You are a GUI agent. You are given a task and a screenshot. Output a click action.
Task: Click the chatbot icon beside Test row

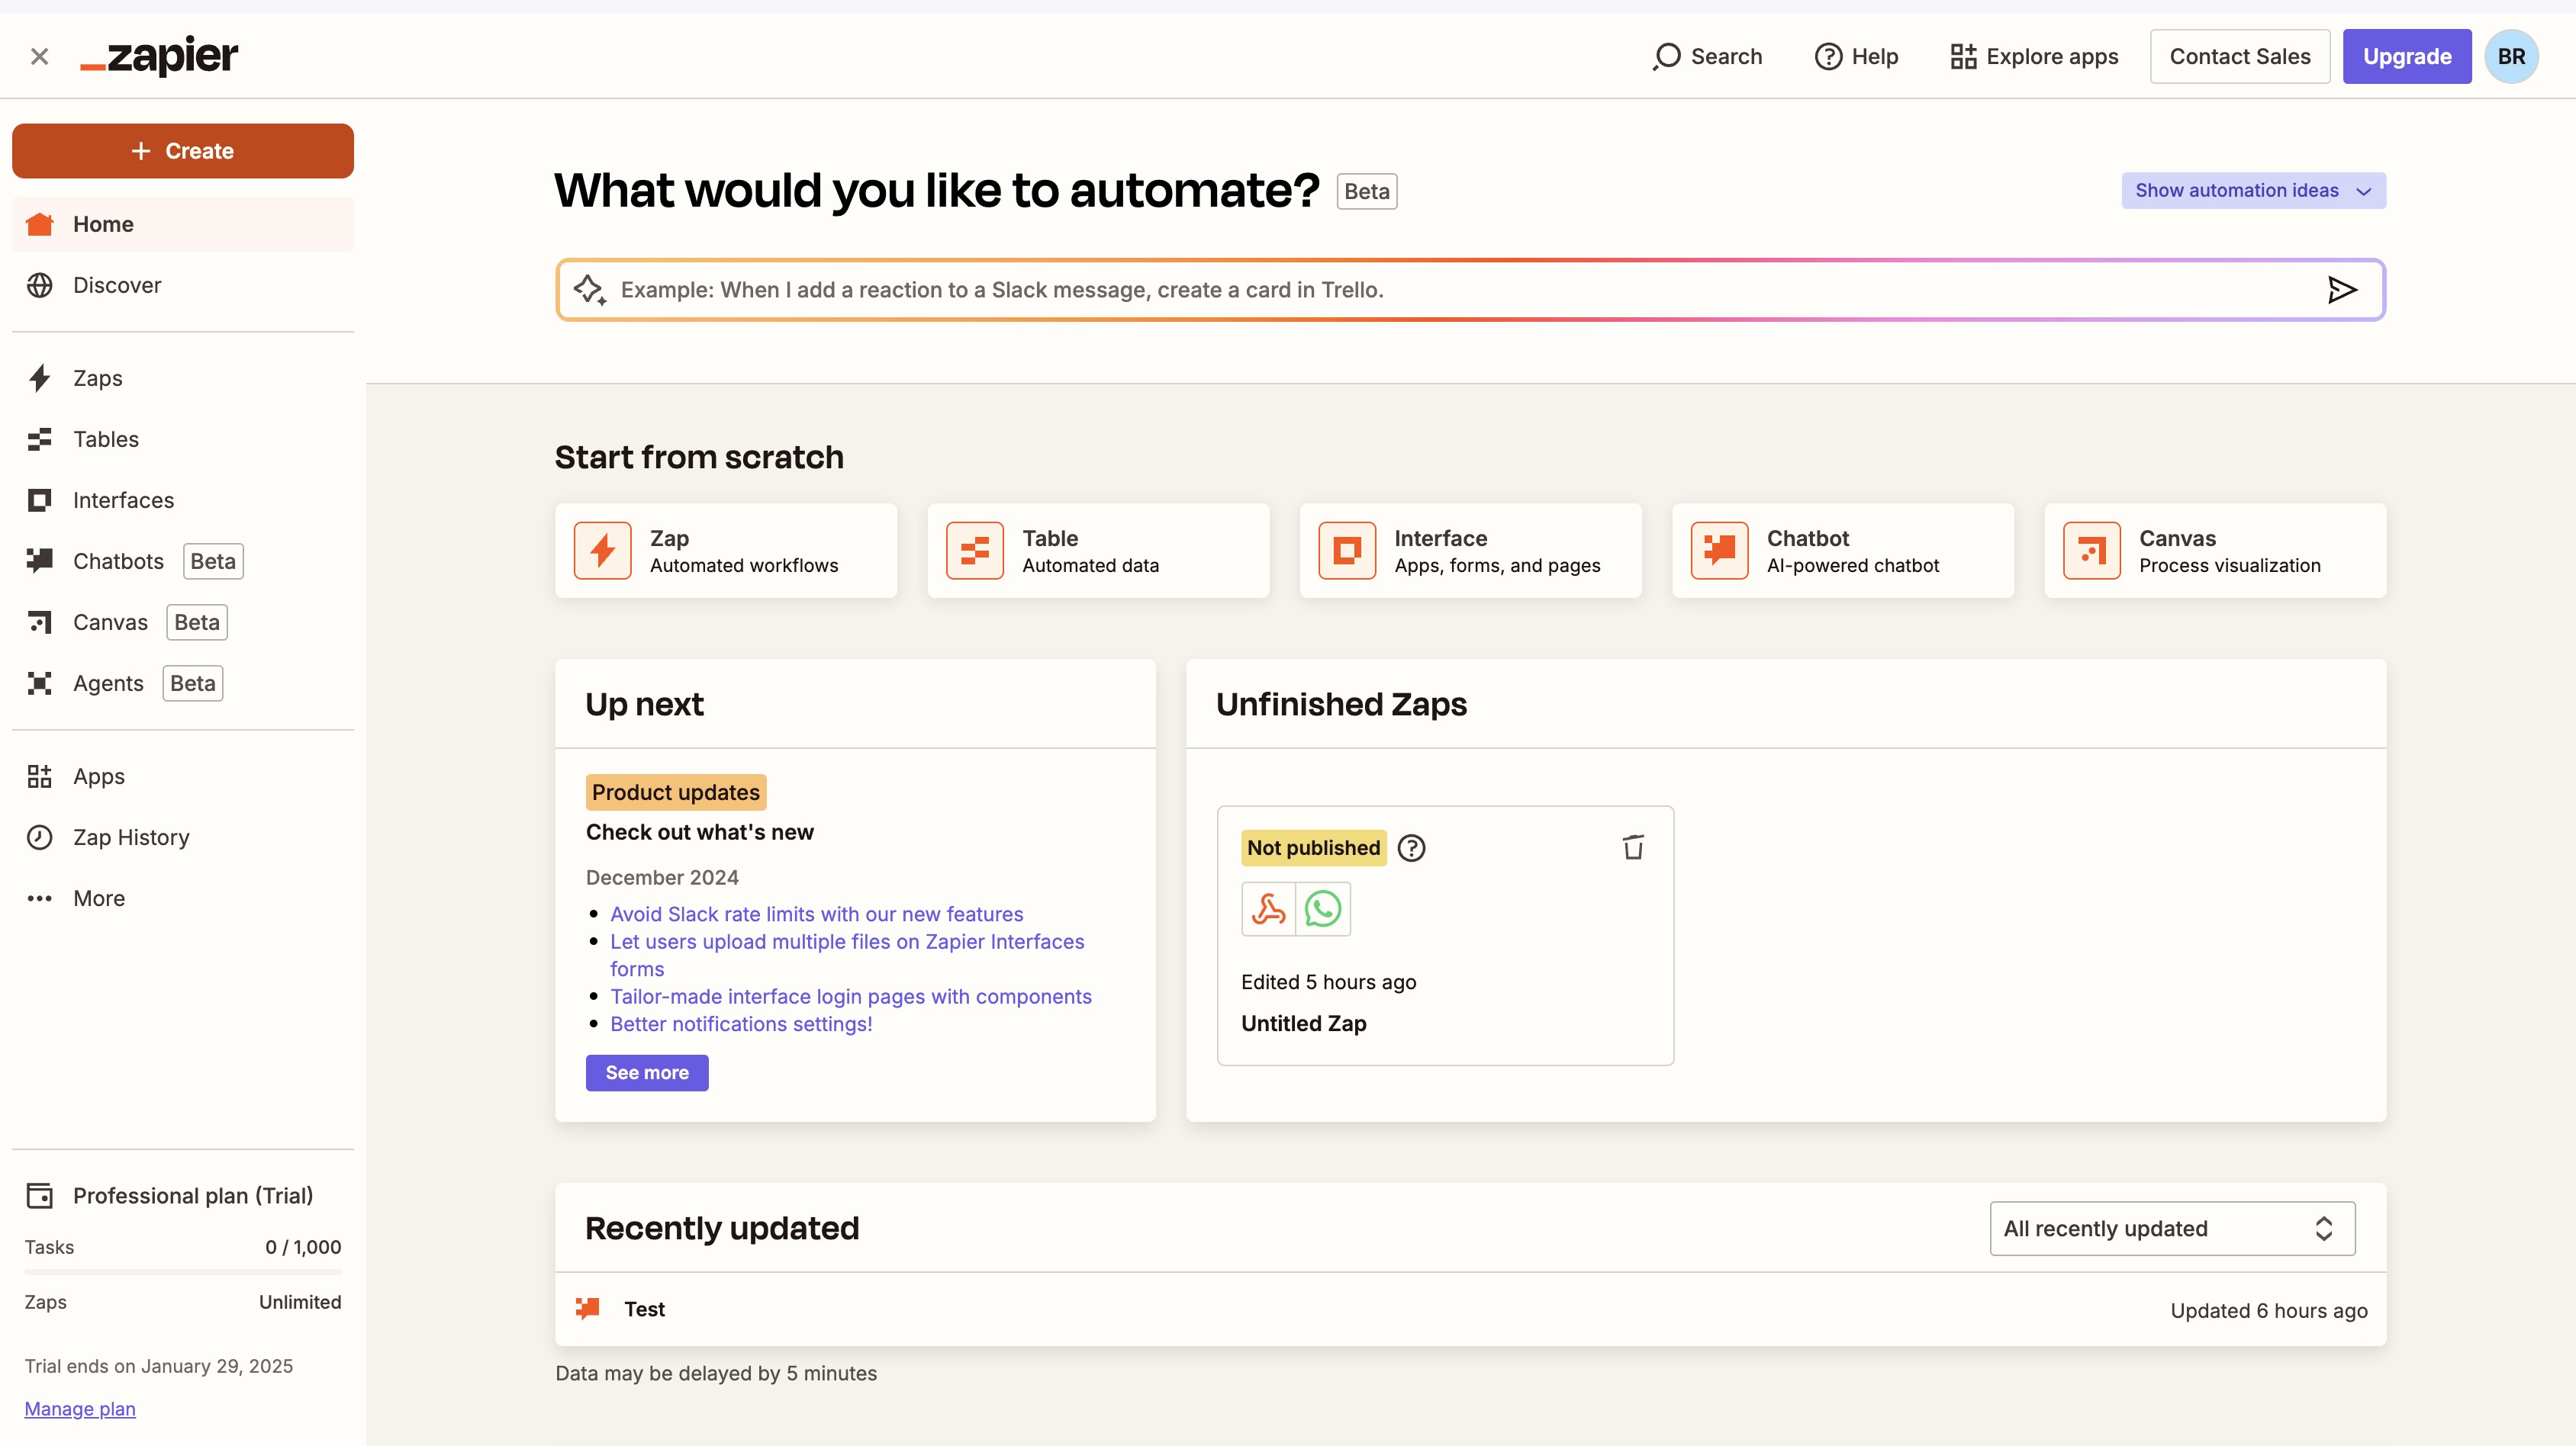[x=588, y=1308]
